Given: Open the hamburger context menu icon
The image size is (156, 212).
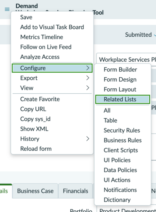Looking at the screenshot, I should pyautogui.click(x=7, y=9).
